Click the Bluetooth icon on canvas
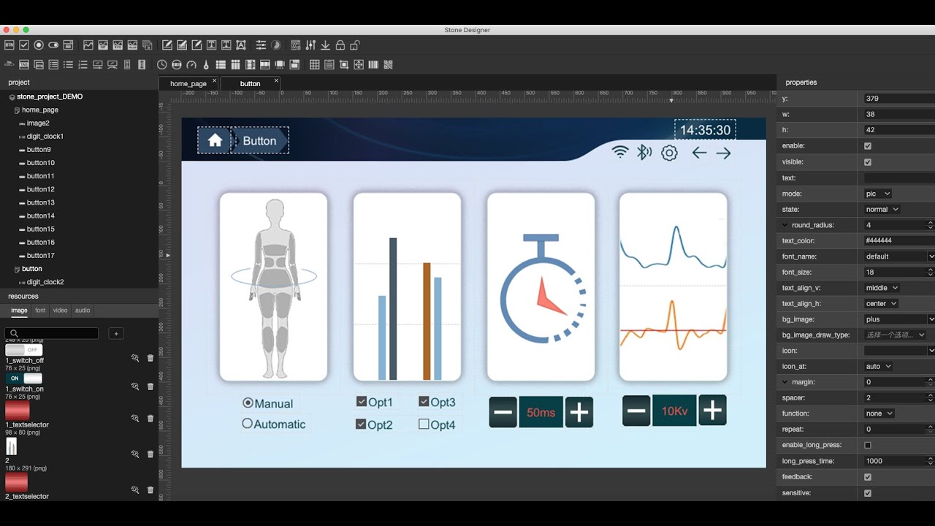The height and width of the screenshot is (526, 935). [644, 152]
